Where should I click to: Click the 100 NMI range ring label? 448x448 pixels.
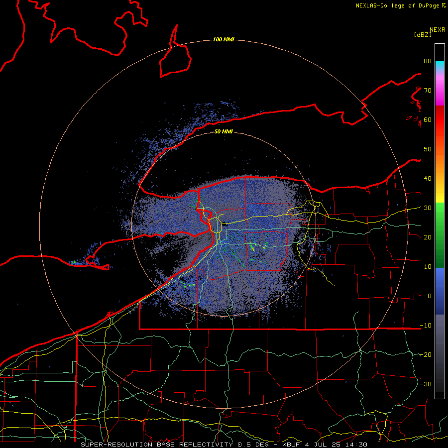[224, 39]
